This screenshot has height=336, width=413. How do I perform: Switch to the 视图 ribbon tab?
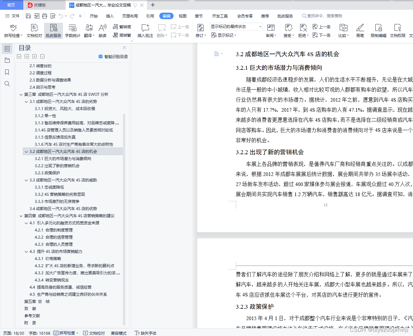coord(183,16)
